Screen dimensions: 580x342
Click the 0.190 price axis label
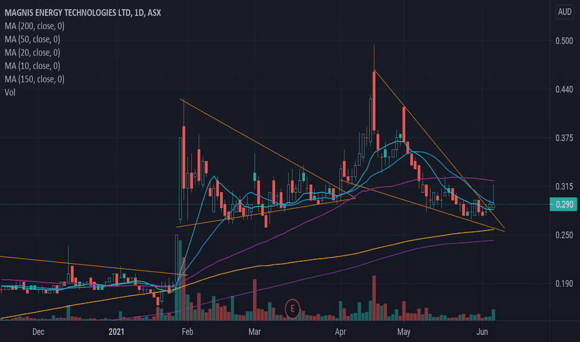pyautogui.click(x=564, y=284)
